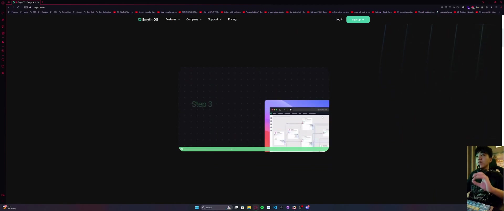Open the Cracking bookmarks folder
This screenshot has width=504, height=211.
pos(43,12)
